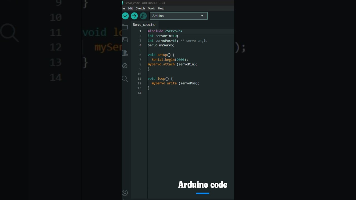Click the 'int servoPos=65;' text
This screenshot has width=356, height=200.
click(163, 41)
